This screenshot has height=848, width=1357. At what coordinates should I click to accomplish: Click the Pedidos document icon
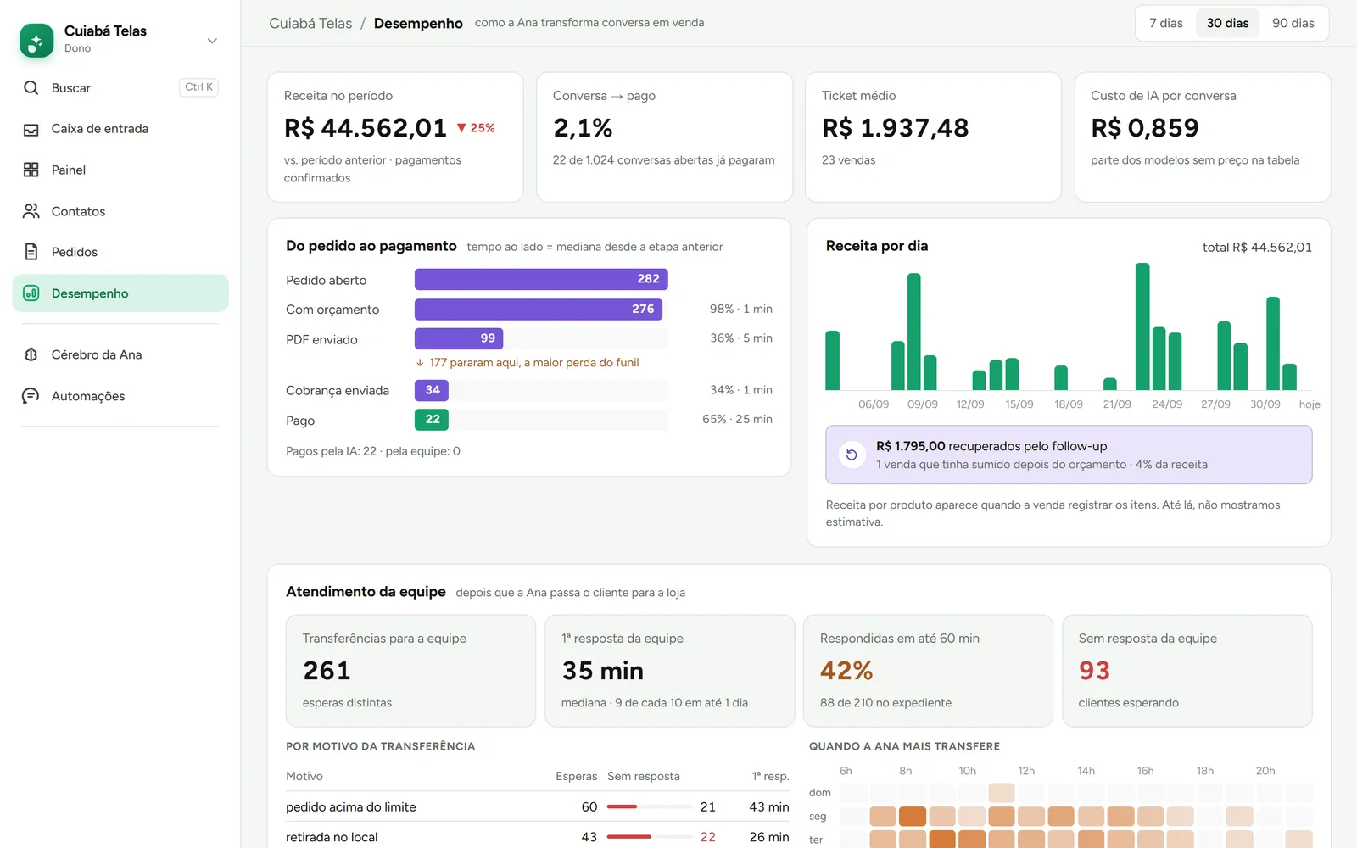point(31,252)
